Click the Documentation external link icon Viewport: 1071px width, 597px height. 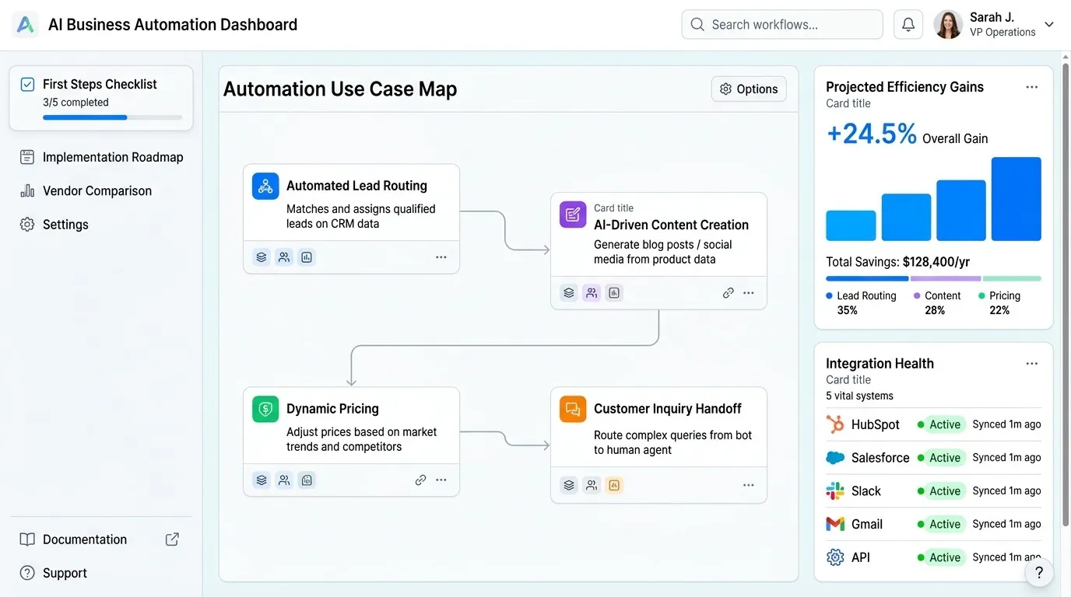point(173,539)
